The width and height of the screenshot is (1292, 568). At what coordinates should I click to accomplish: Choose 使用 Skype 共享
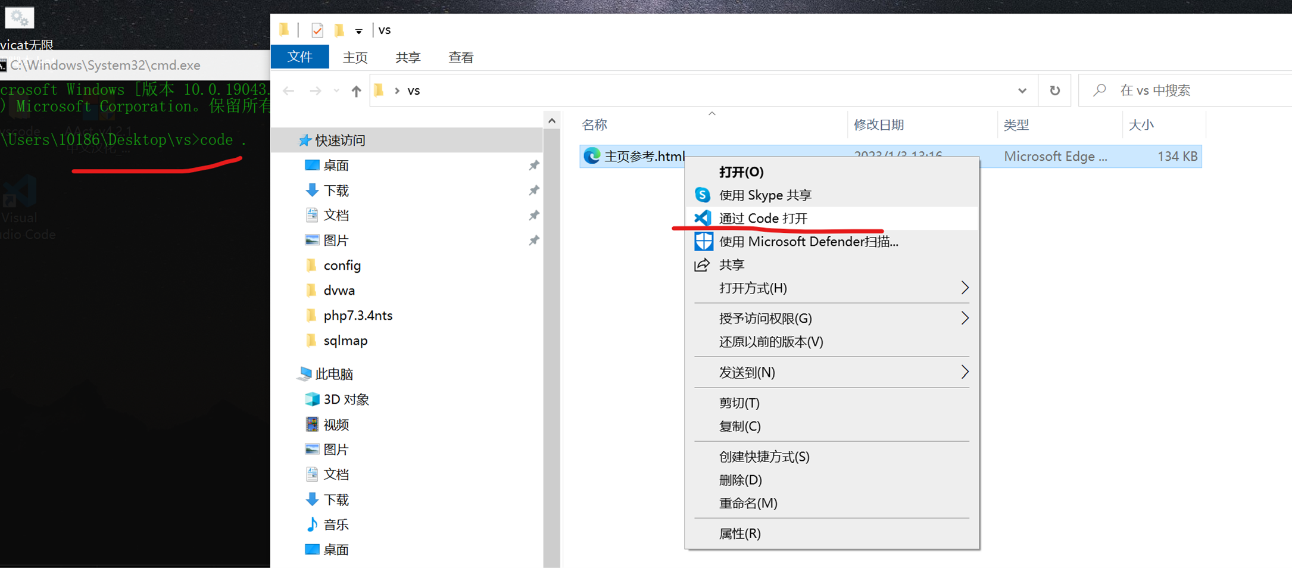coord(832,195)
